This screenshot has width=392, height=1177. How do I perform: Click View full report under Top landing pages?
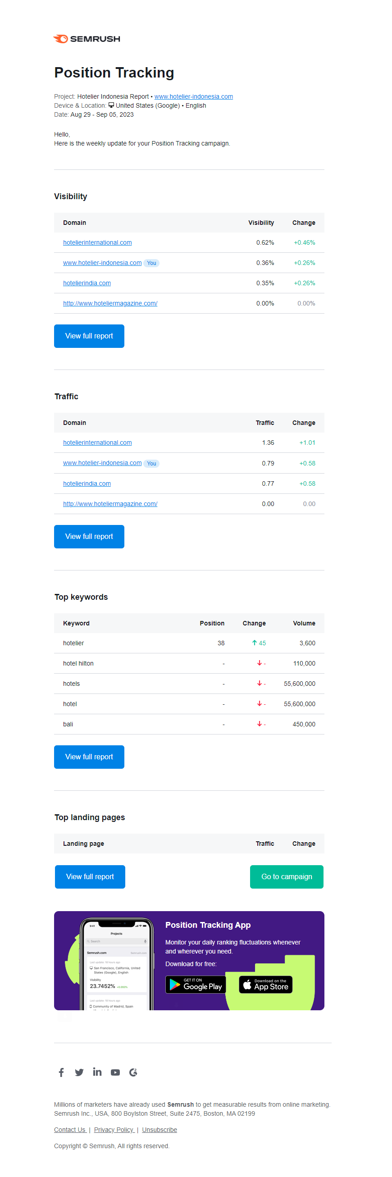[x=90, y=877]
